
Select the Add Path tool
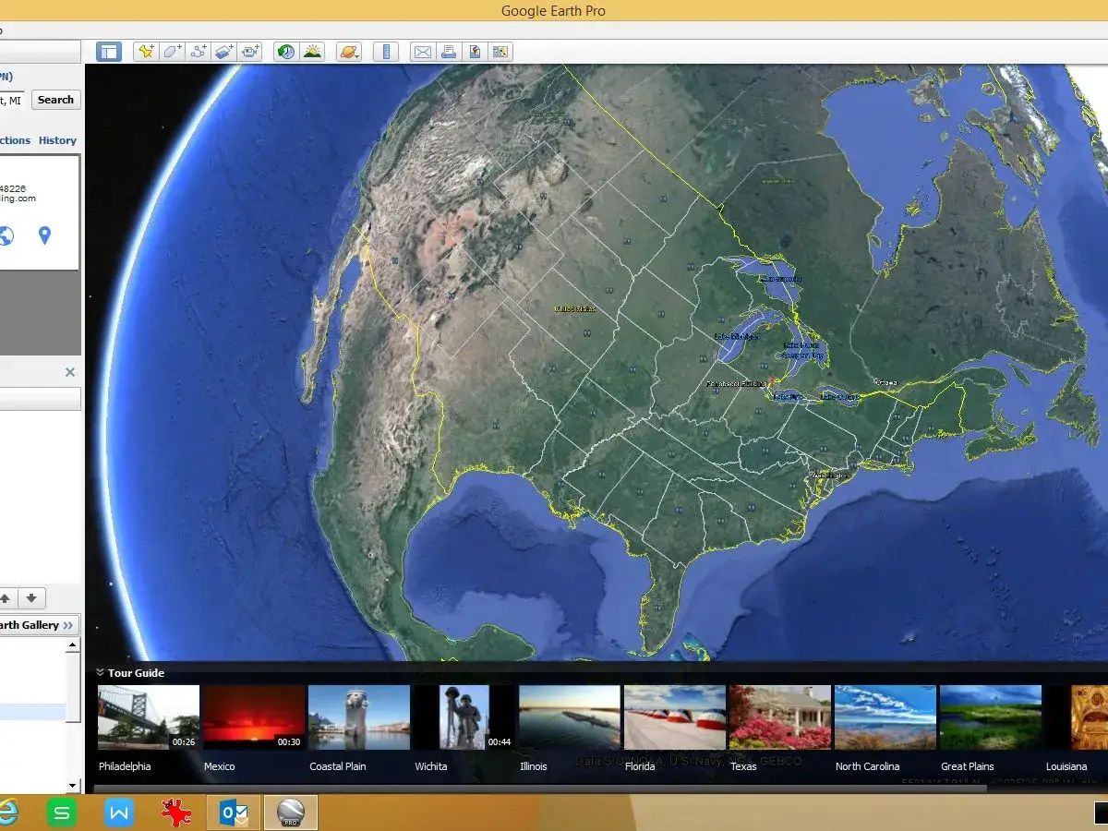pyautogui.click(x=198, y=52)
